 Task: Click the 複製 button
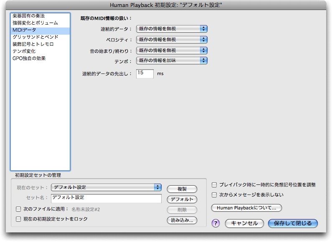[x=182, y=189]
